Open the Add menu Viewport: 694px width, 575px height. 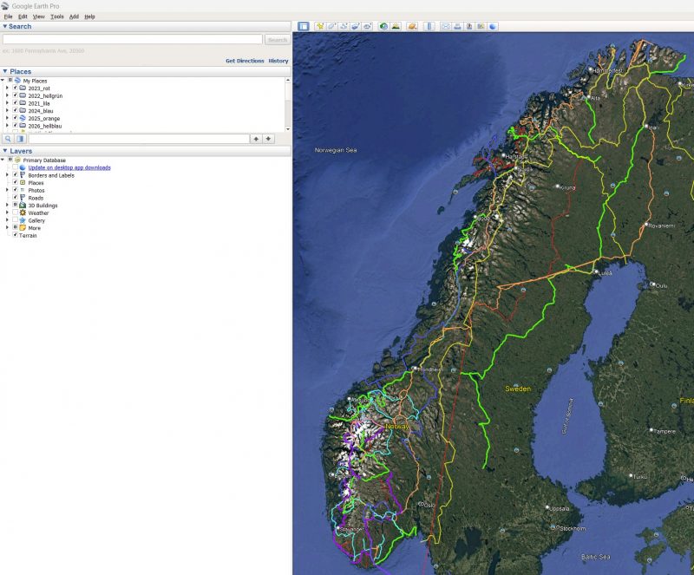[74, 16]
